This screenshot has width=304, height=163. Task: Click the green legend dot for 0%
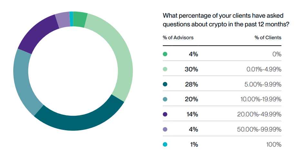165,54
